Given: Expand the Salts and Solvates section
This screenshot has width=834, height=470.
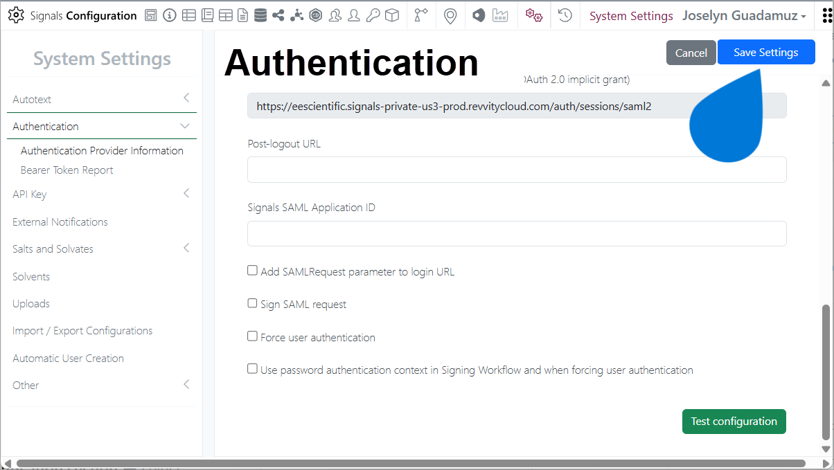Looking at the screenshot, I should click(186, 248).
